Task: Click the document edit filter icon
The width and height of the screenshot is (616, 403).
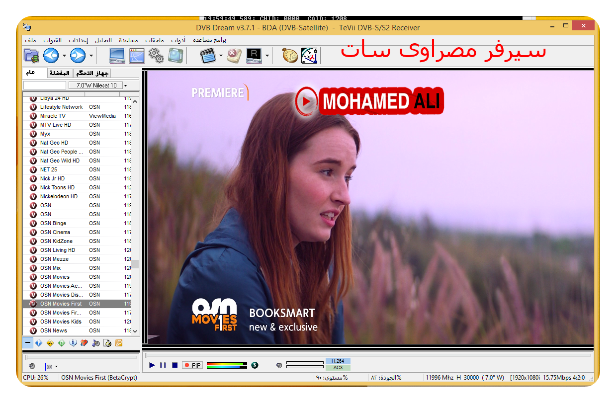Action: (107, 343)
